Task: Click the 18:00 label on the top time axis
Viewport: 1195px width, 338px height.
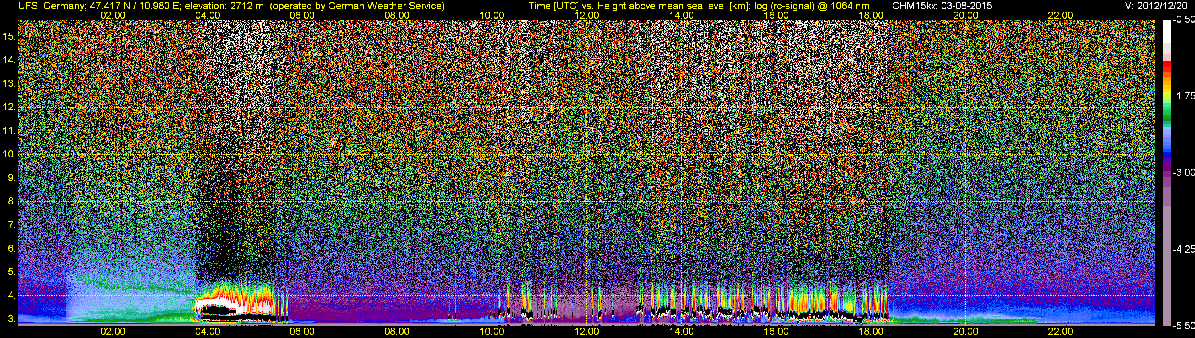Action: coord(871,15)
